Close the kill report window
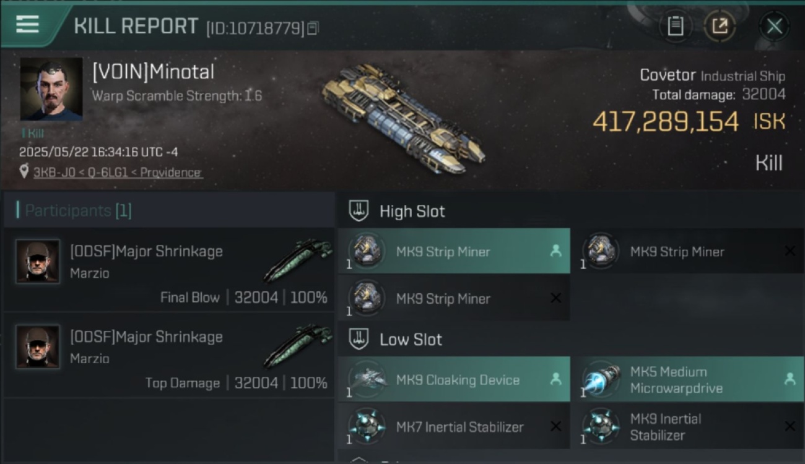Image resolution: width=805 pixels, height=464 pixels. tap(774, 26)
